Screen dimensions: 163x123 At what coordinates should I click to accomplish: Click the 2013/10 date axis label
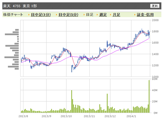pos(66,116)
